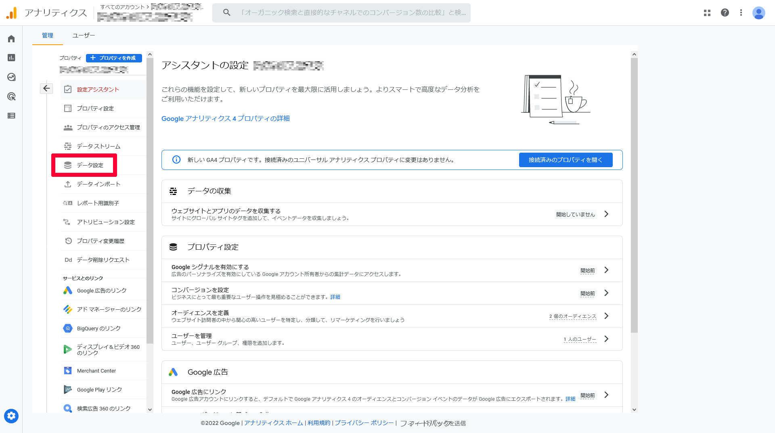The image size is (775, 433).
Task: Click the Google Play リンク icon
Action: 68,389
